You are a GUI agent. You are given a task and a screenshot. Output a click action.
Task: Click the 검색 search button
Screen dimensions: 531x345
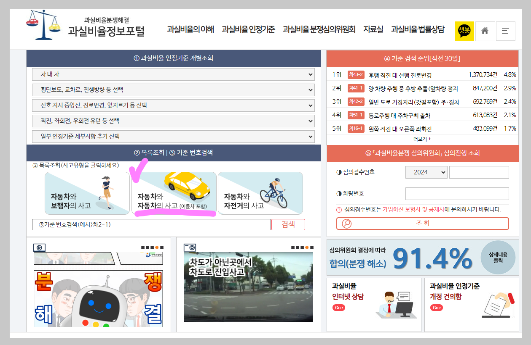coord(288,224)
